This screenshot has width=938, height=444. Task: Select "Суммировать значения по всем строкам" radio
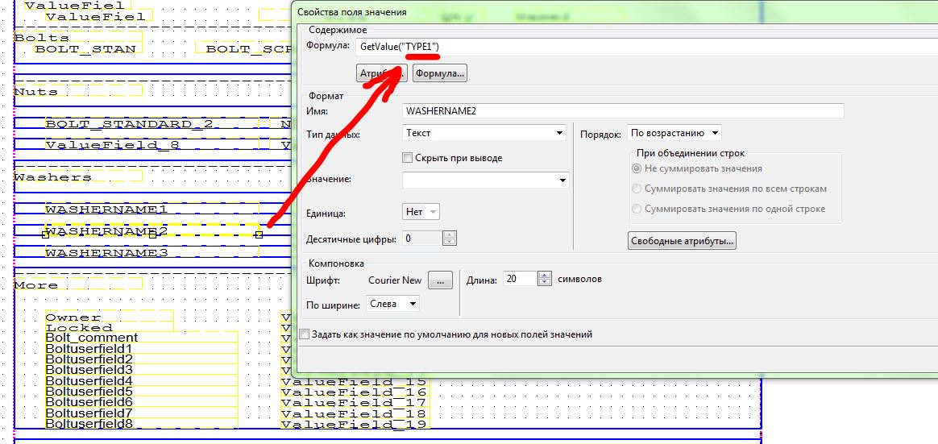(637, 189)
